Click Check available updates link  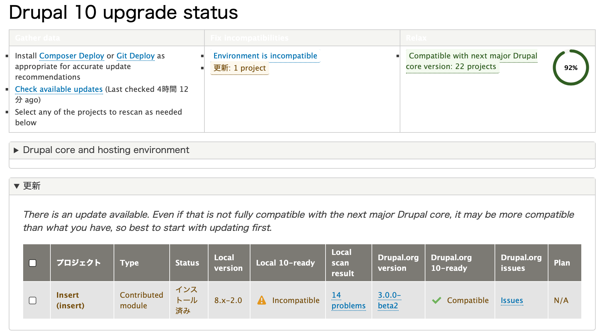[x=59, y=89]
